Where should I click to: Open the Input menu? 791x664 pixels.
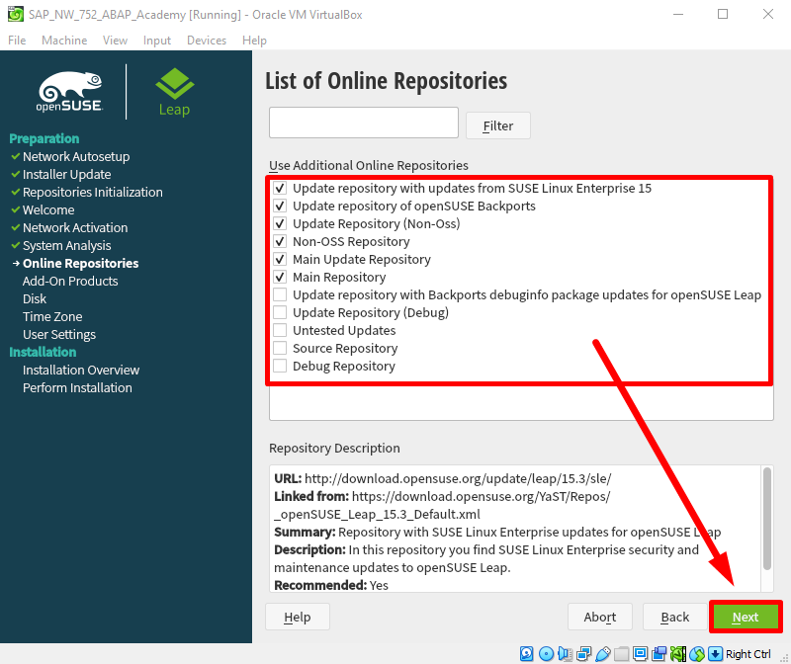pos(157,41)
